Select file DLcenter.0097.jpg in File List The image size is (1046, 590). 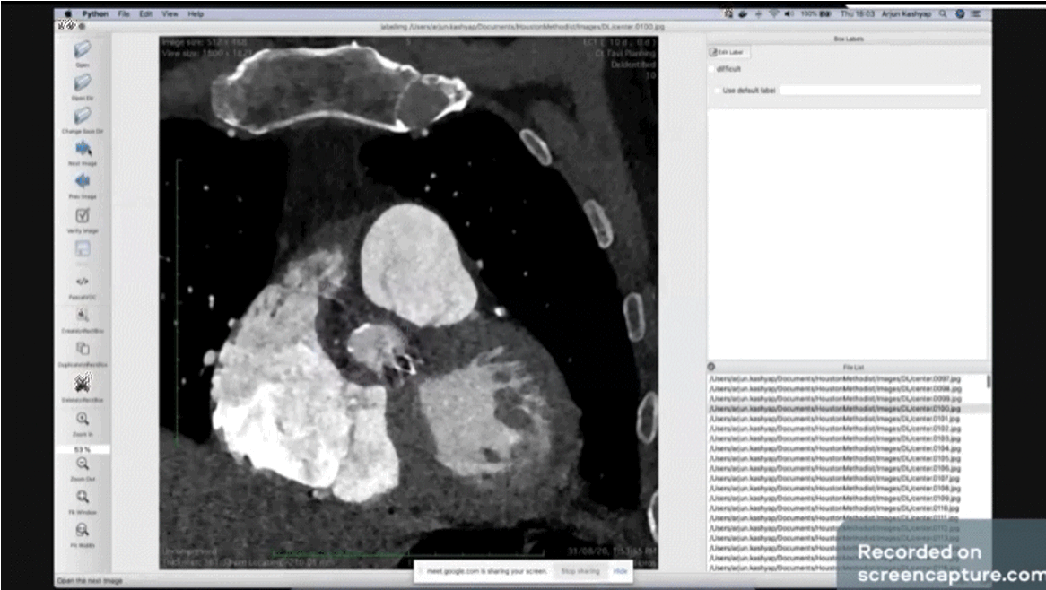click(x=834, y=378)
